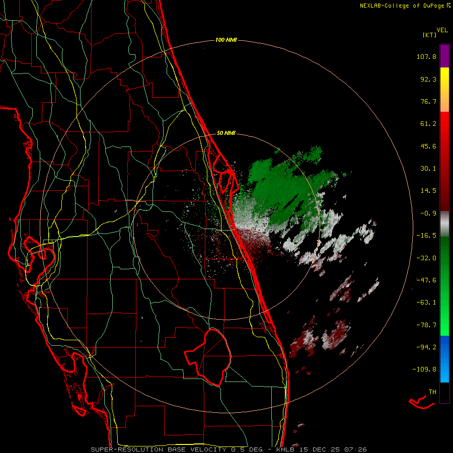Pick the gray near-zero segment of the color bar

click(x=444, y=224)
